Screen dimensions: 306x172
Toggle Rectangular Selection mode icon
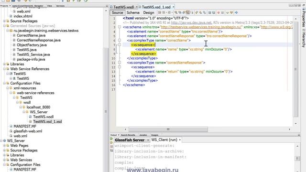click(x=192, y=12)
